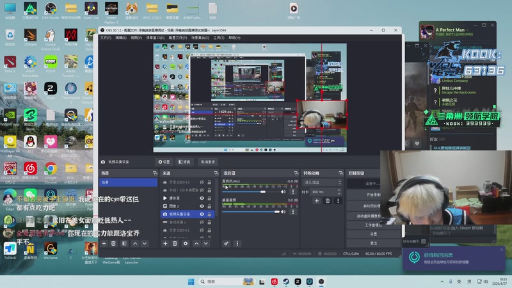Move source up in 来源 dock

pyautogui.click(x=196, y=244)
